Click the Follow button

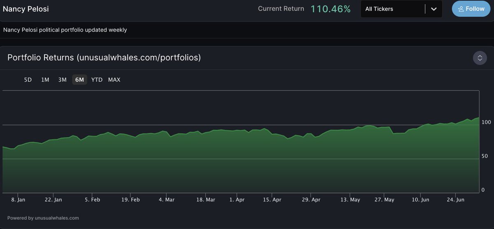point(471,9)
